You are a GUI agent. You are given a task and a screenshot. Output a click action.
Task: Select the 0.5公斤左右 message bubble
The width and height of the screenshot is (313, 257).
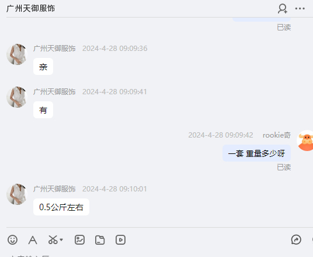61,207
